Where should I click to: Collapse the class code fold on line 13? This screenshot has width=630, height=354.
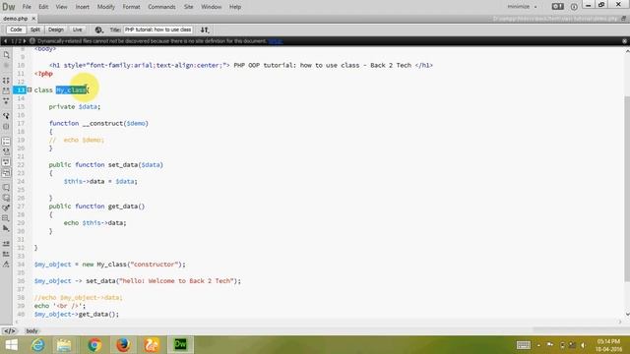30,89
